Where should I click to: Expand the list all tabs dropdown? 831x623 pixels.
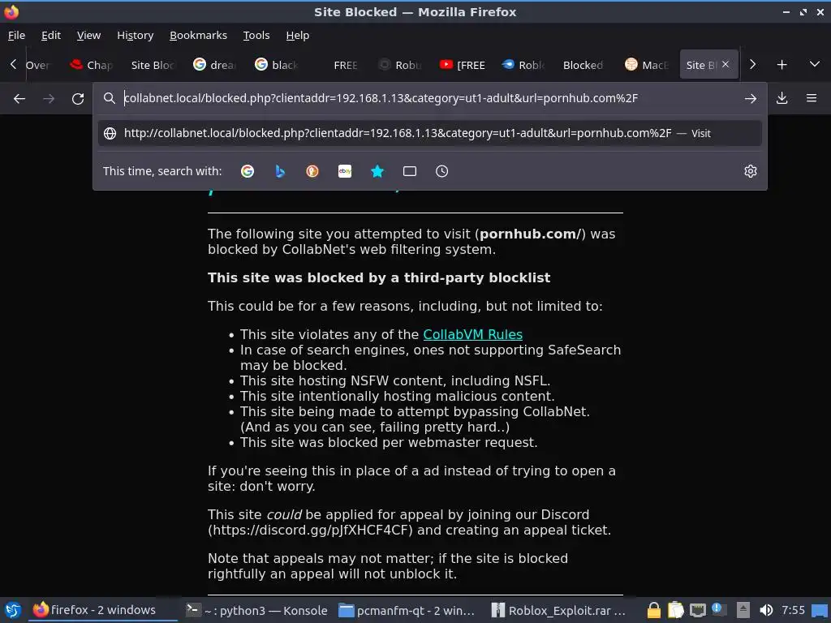(x=815, y=65)
